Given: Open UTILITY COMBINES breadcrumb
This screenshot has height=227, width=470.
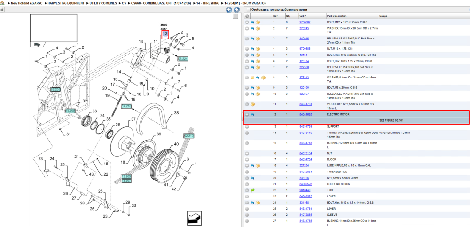Looking at the screenshot, I should tap(103, 3).
